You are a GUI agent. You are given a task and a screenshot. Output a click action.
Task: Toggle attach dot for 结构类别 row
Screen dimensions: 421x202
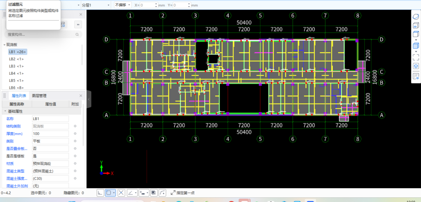coord(75,126)
